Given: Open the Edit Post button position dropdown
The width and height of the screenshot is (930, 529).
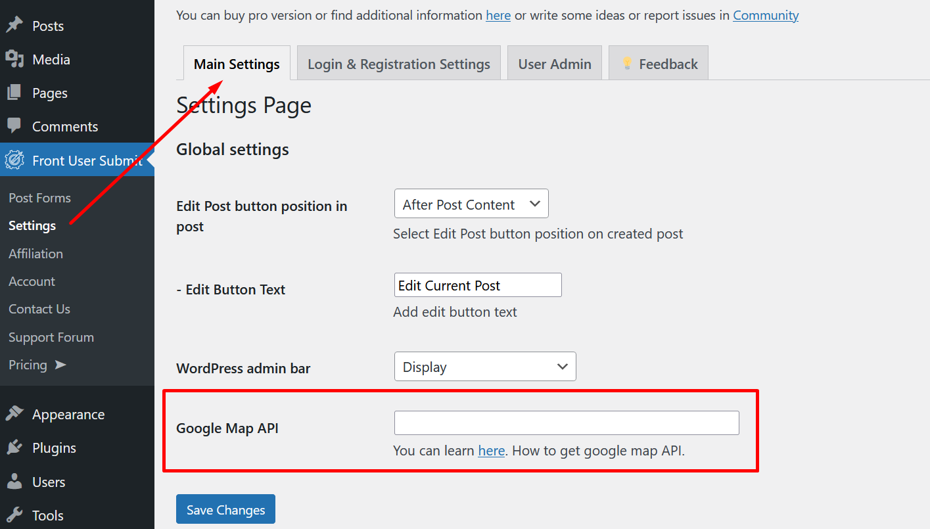Looking at the screenshot, I should coord(471,204).
